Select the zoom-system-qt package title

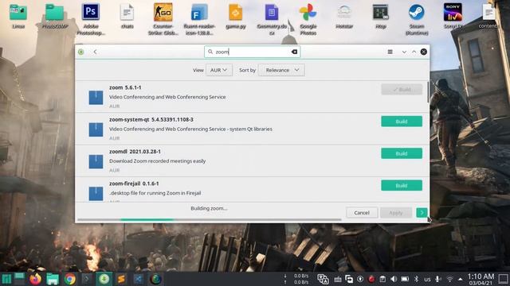point(151,120)
